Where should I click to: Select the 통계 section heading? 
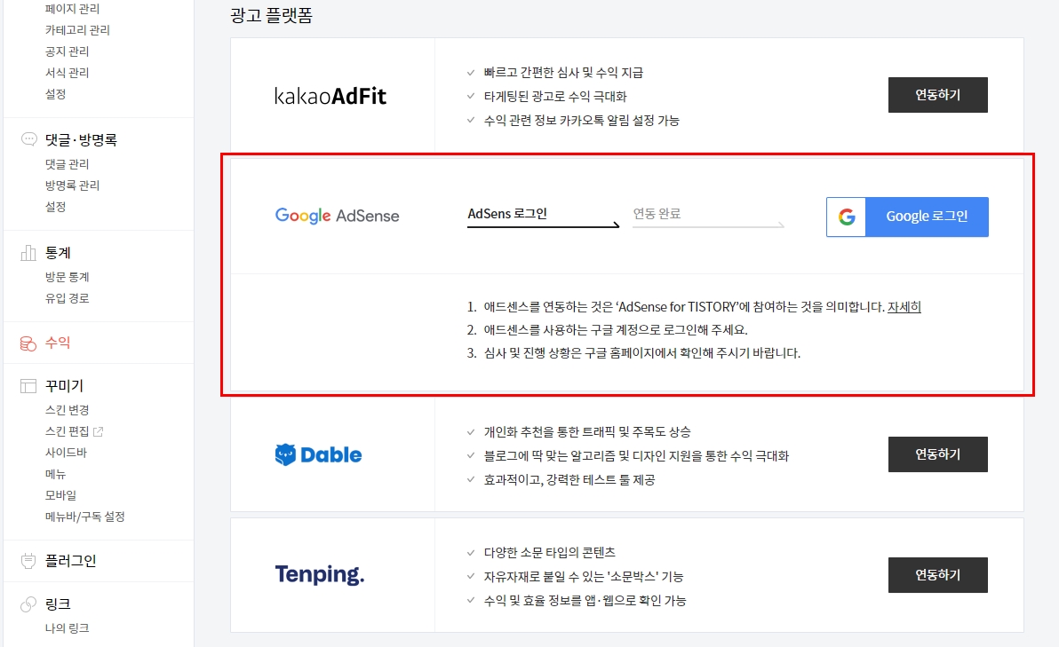[58, 253]
